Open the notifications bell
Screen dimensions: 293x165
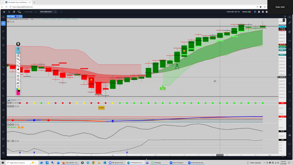(x=259, y=12)
